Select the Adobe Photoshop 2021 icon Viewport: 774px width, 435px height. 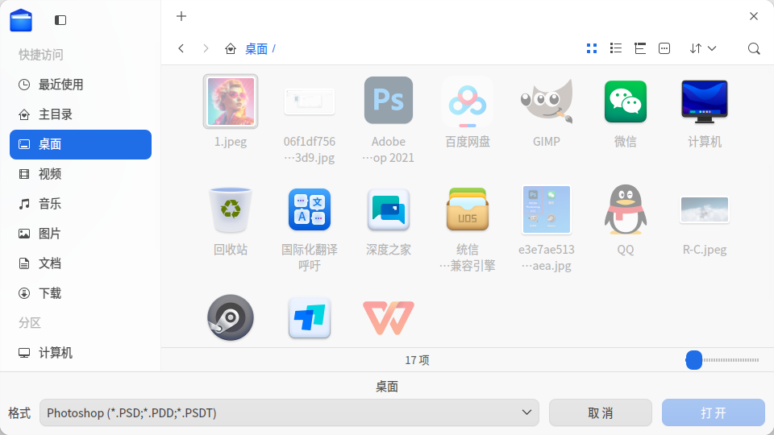pyautogui.click(x=389, y=100)
